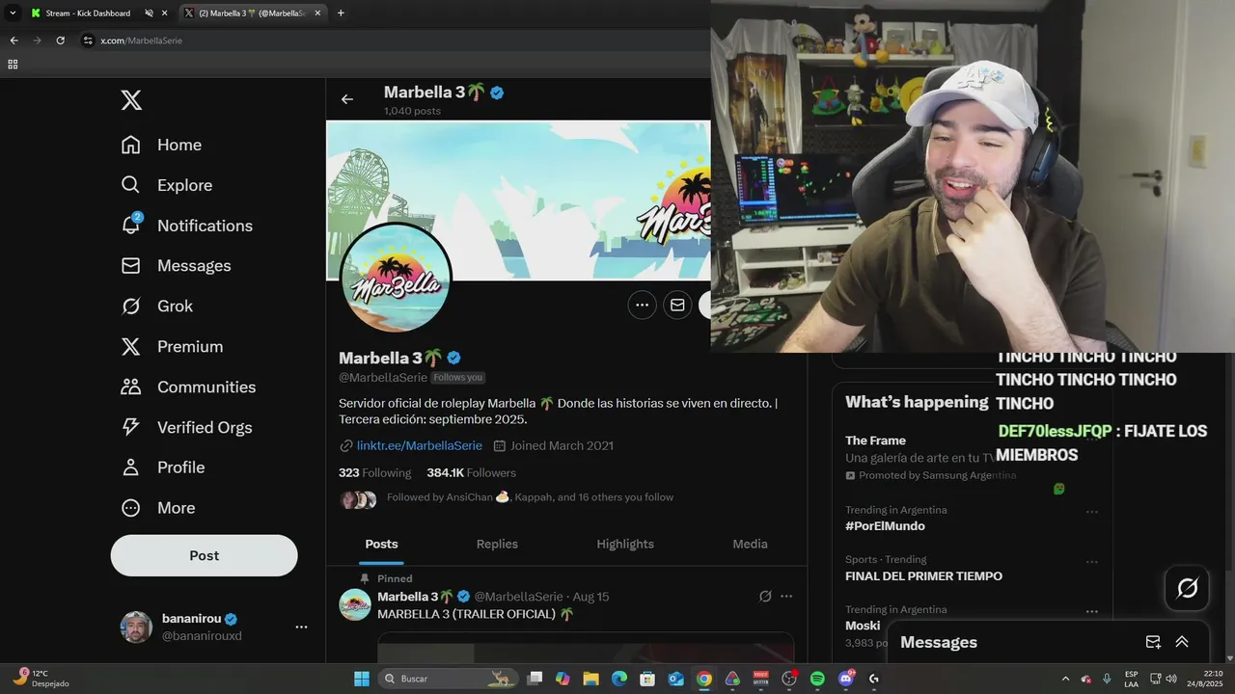
Task: Click the floating Grok button
Action: pyautogui.click(x=1187, y=587)
